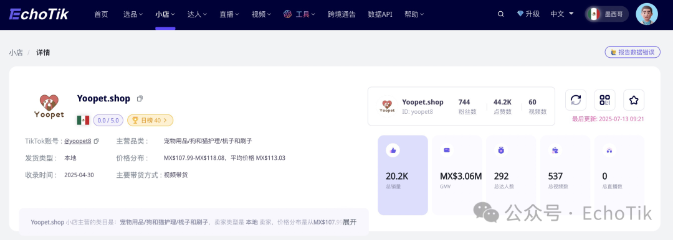Click 展开 to expand description
The image size is (673, 240).
[x=350, y=222]
